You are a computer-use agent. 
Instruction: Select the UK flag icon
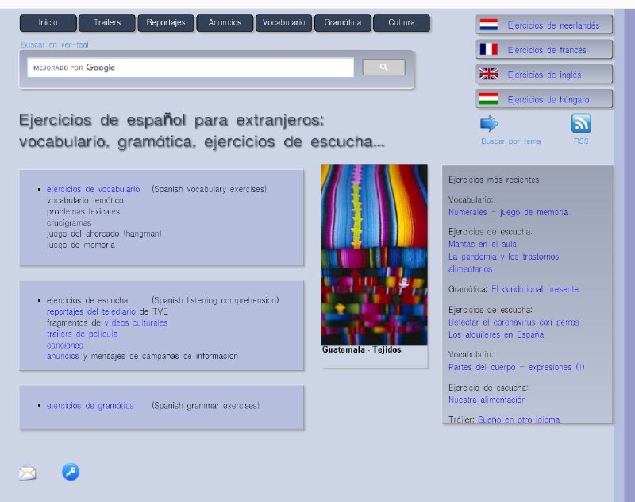[x=488, y=74]
